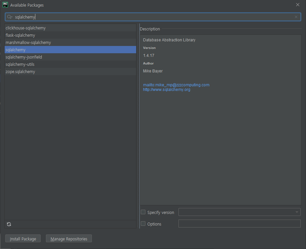
Task: Click the dotted splitter handle between panels
Action: pyautogui.click(x=138, y=126)
